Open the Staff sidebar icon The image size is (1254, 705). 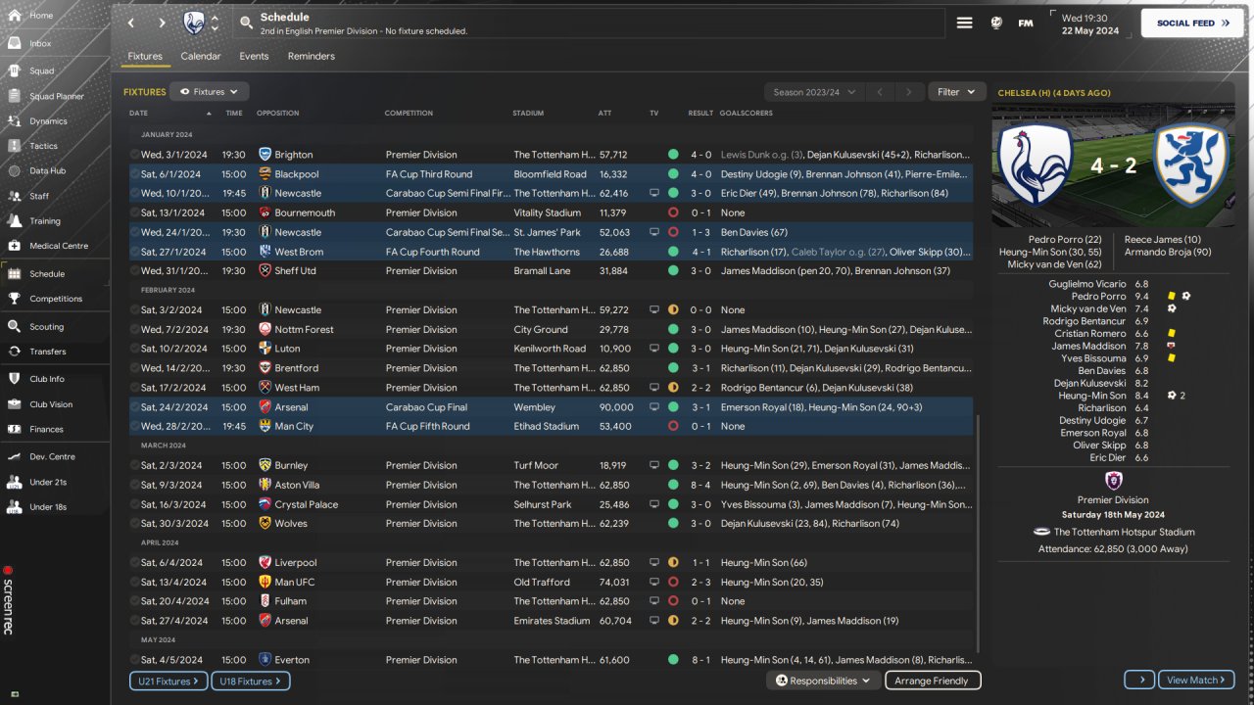click(14, 196)
